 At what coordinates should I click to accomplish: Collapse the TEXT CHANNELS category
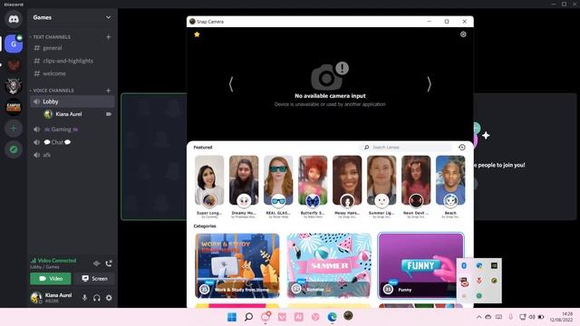pos(51,37)
